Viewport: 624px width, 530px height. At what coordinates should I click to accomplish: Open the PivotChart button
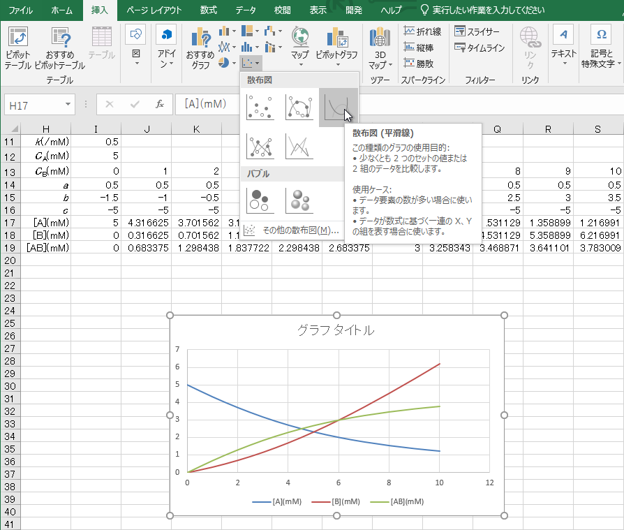pyautogui.click(x=336, y=46)
